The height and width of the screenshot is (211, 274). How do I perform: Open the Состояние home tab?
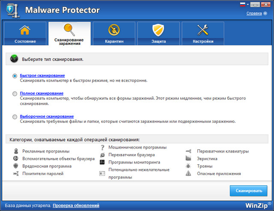[x=25, y=33]
